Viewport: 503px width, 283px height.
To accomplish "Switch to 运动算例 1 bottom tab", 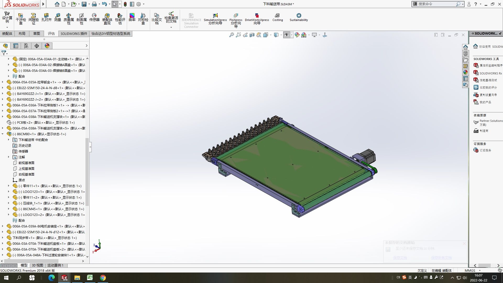I will point(55,265).
